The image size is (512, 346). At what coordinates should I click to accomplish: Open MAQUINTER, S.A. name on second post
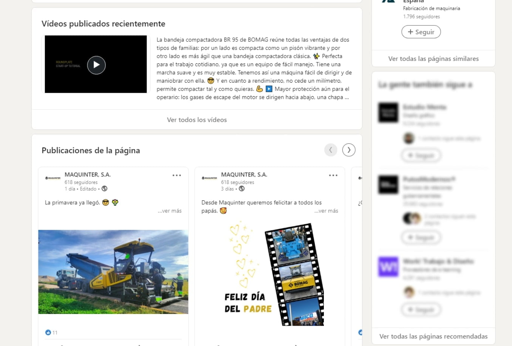[x=244, y=174]
